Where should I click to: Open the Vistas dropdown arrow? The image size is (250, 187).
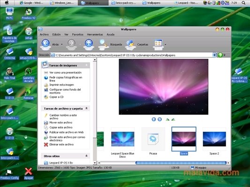pos(166,44)
